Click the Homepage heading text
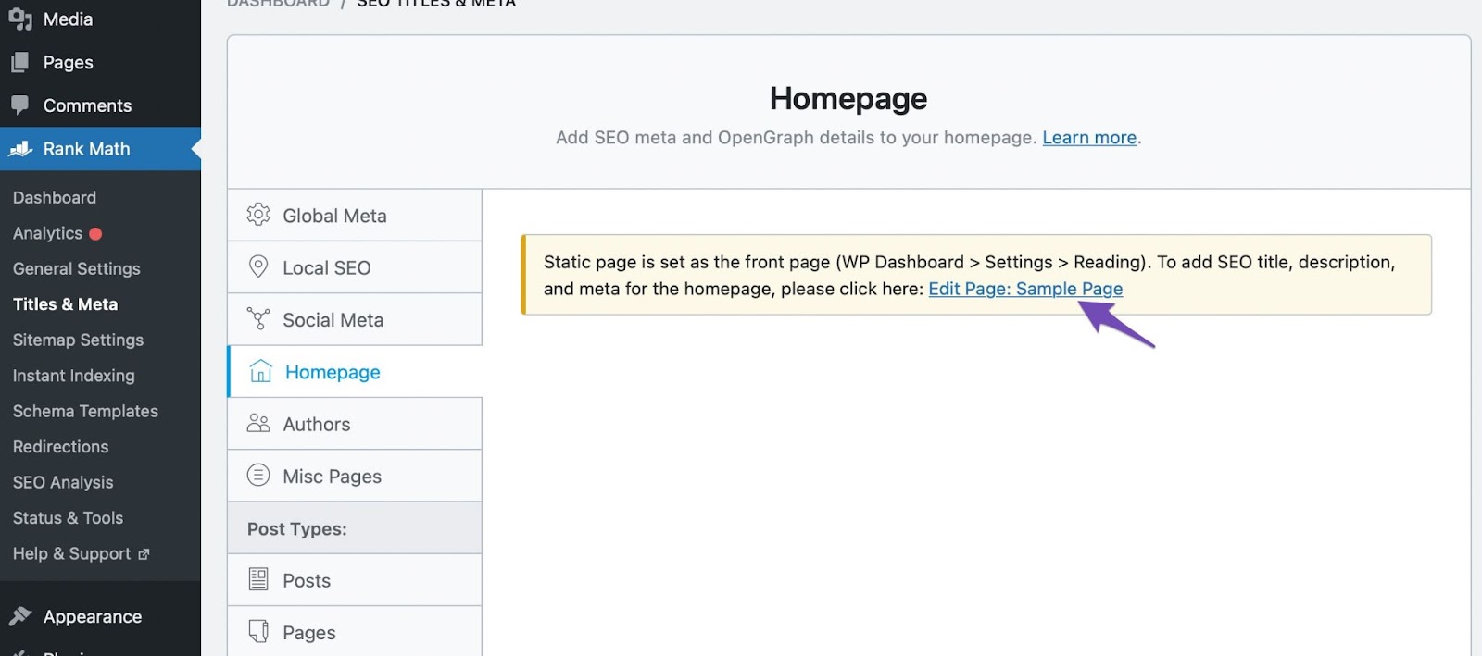 [x=848, y=98]
